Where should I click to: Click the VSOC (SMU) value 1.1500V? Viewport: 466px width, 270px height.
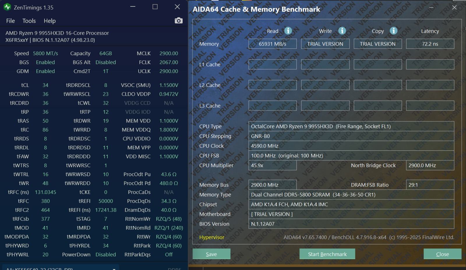169,85
